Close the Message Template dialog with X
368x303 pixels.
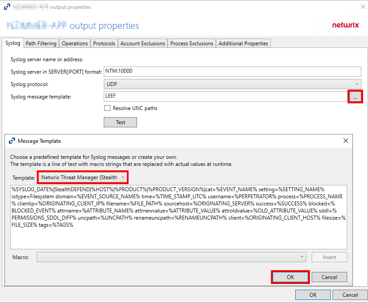coord(346,141)
